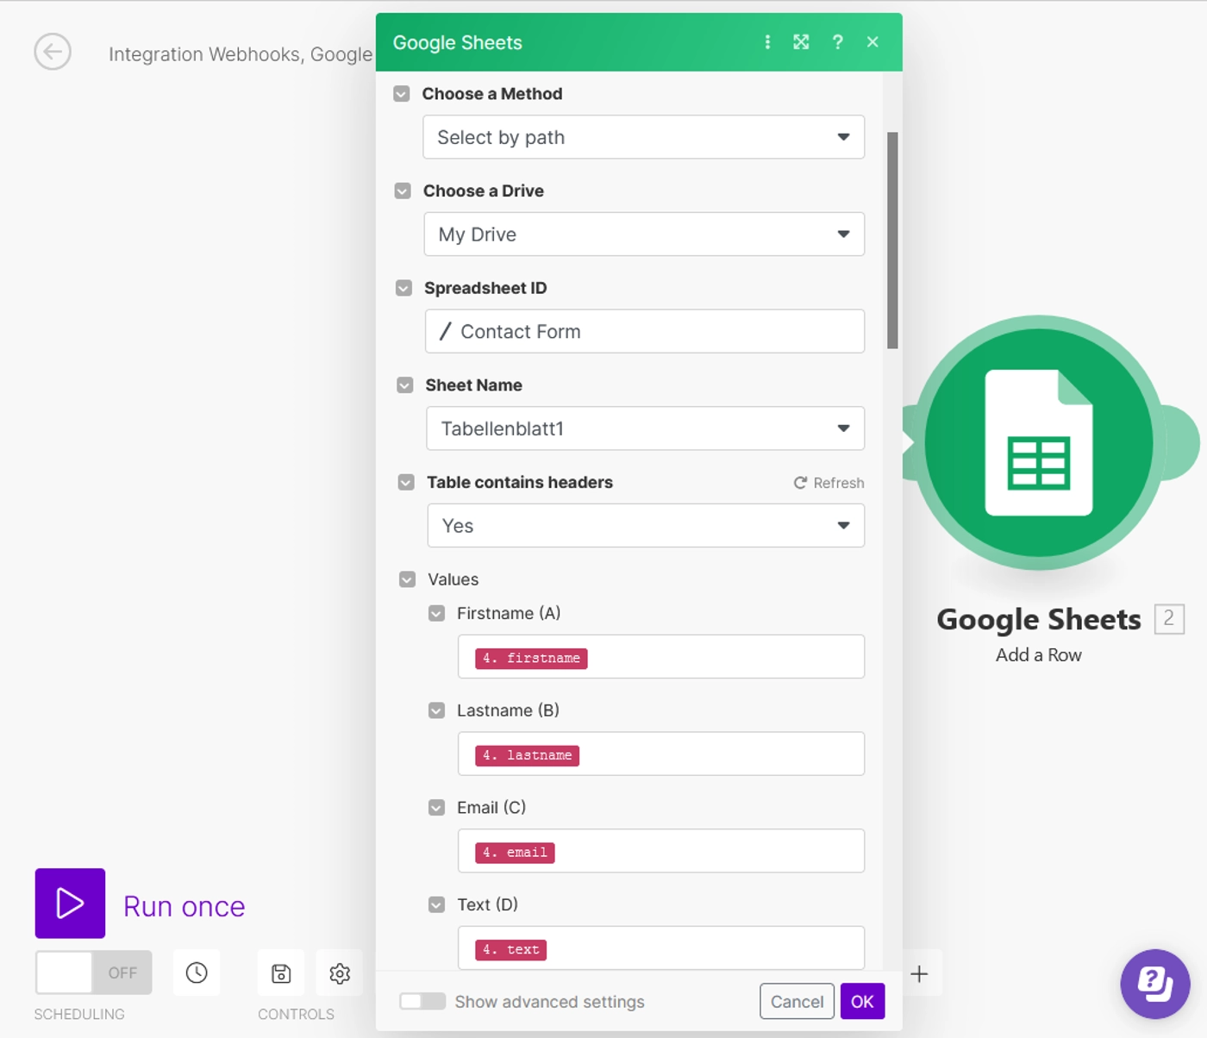Expand the Google Sheets dialog to fullscreen
Viewport: 1207px width, 1038px height.
click(x=801, y=42)
